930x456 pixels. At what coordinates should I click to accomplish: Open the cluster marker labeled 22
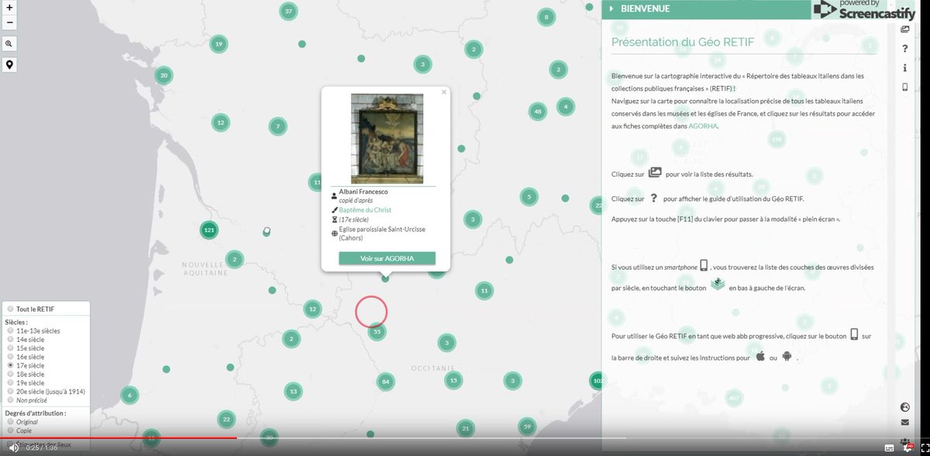pyautogui.click(x=226, y=420)
